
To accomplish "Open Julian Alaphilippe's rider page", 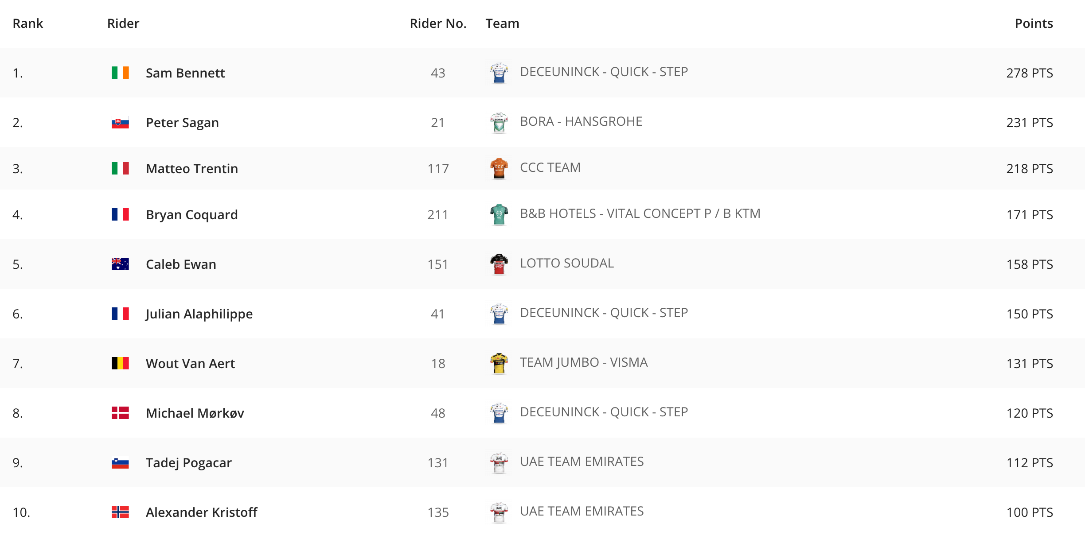I will coord(199,314).
